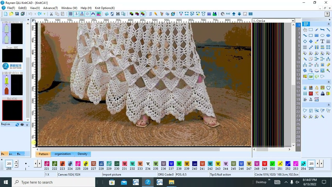Select the curve wave tool
The width and height of the screenshot is (332, 187).
point(305,36)
